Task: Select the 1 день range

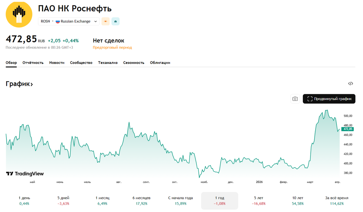Action: point(25,201)
